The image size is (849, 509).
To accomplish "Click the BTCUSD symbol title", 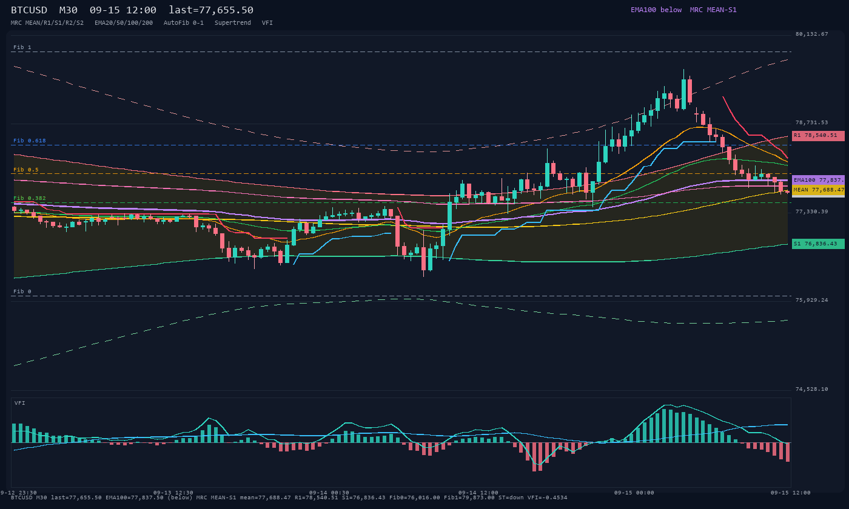I will point(29,10).
